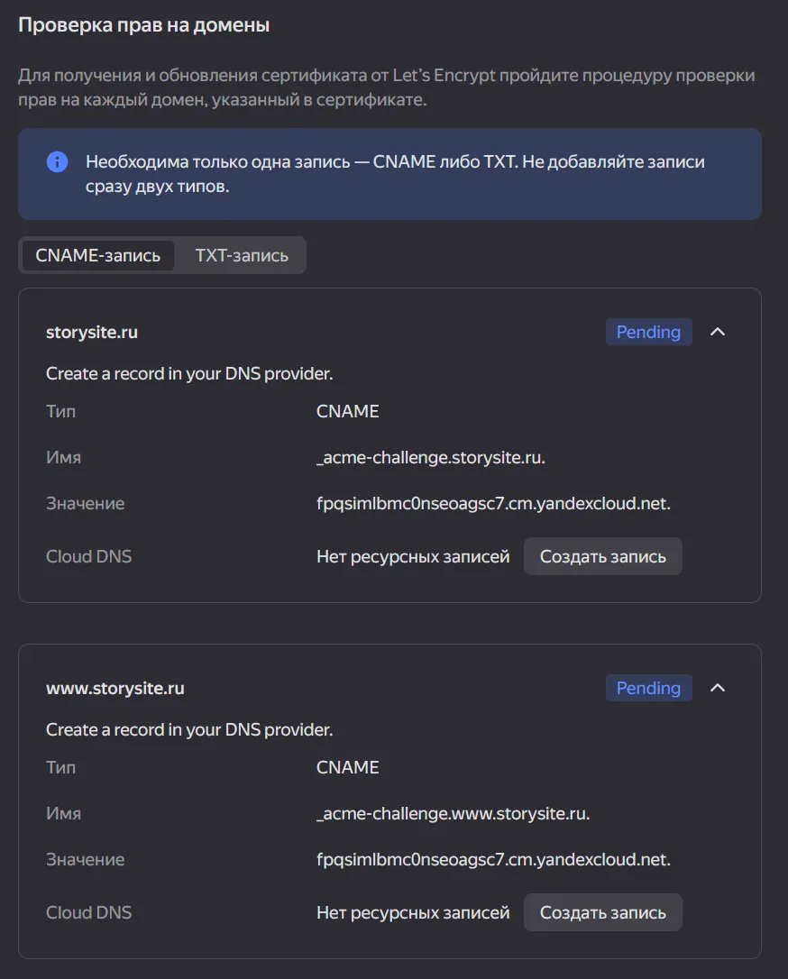This screenshot has height=979, width=788.
Task: Click the storysite.ru card title
Action: point(92,332)
